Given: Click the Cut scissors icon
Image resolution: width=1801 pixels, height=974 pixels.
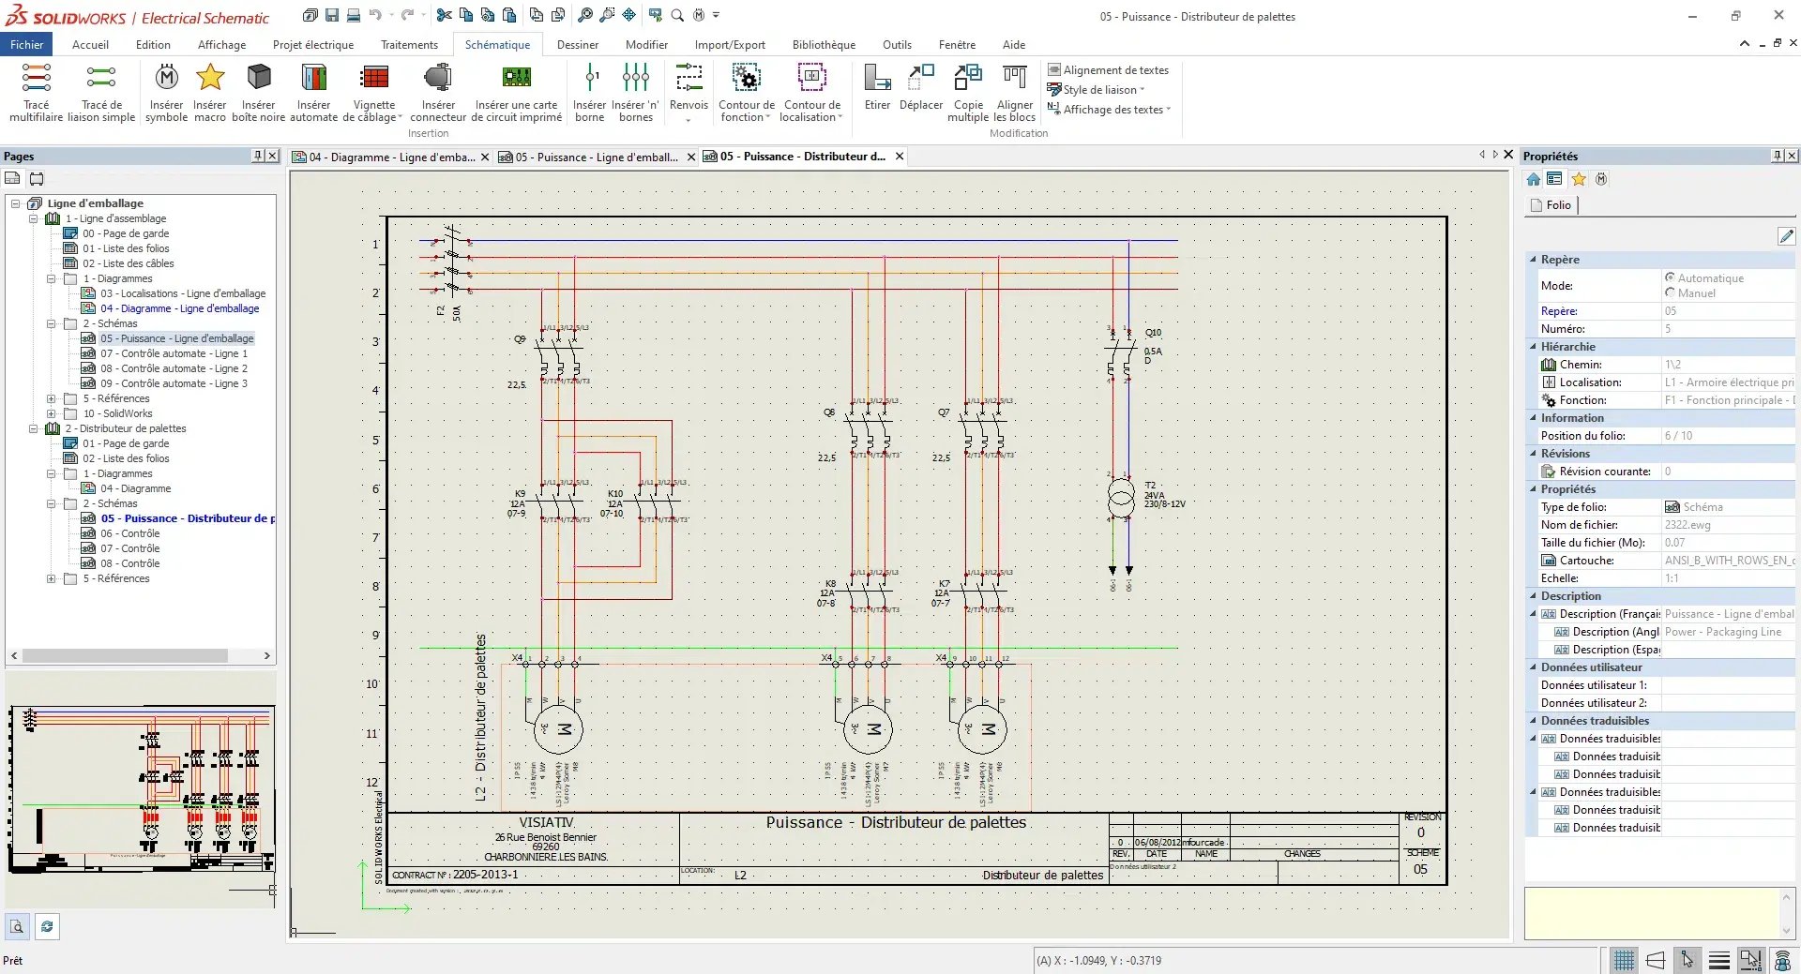Looking at the screenshot, I should click(445, 15).
